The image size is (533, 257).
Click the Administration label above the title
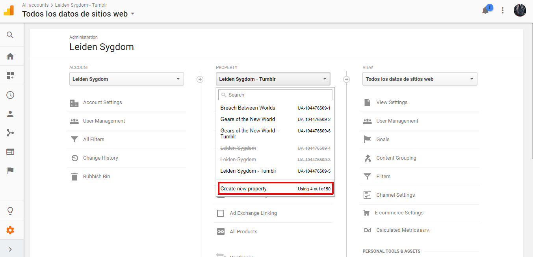(x=84, y=37)
